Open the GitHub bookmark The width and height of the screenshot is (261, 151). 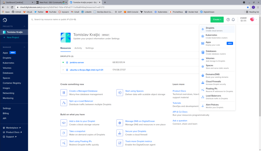tap(17, 12)
